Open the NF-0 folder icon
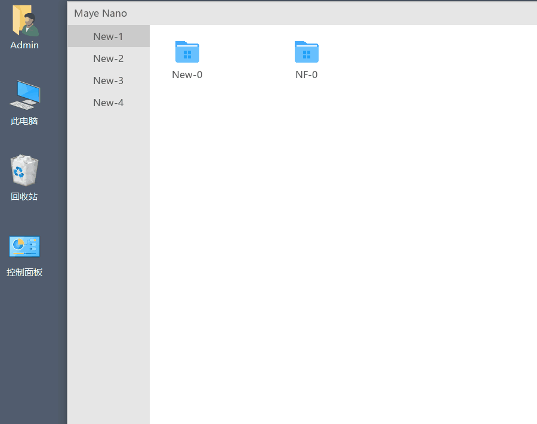 [x=306, y=52]
